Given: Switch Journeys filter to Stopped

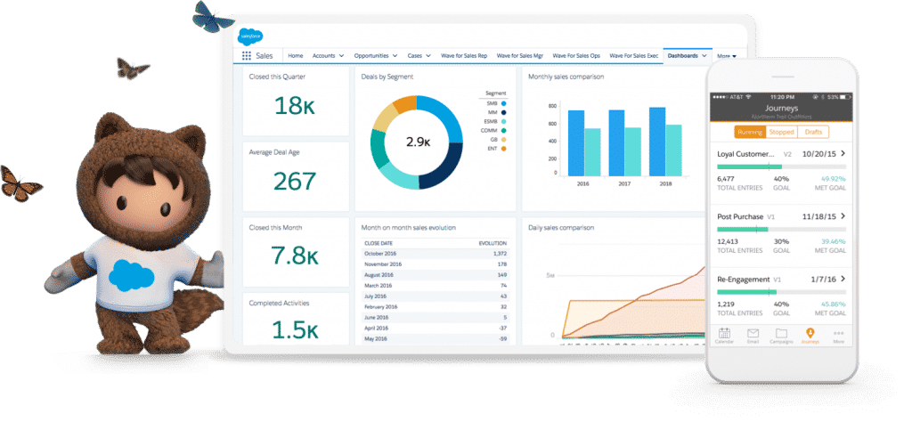Looking at the screenshot, I should 781,132.
